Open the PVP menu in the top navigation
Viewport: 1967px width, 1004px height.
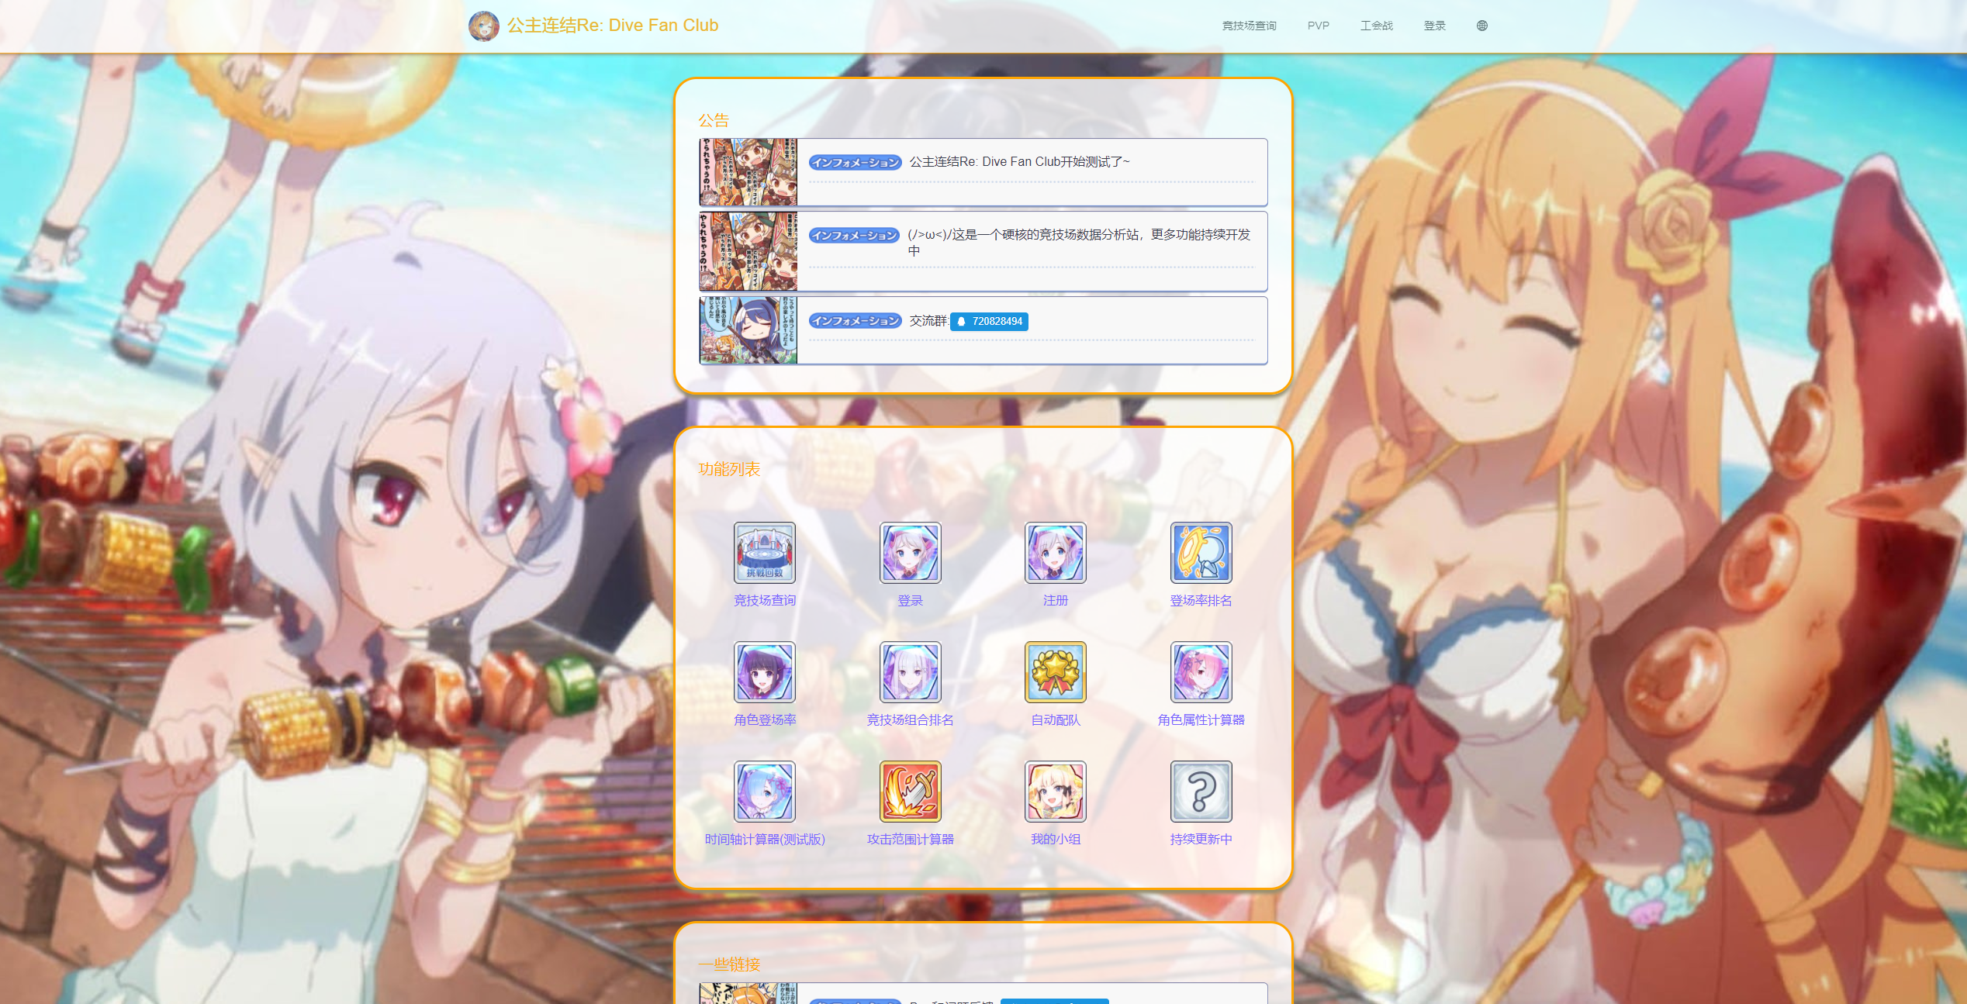tap(1318, 26)
